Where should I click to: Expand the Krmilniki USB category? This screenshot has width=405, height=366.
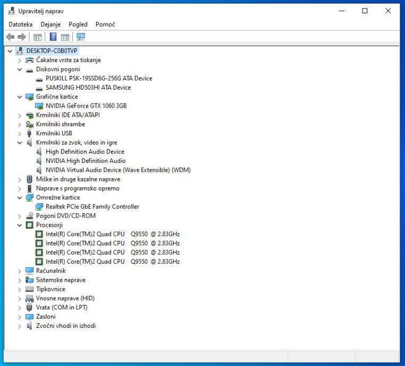tap(20, 134)
